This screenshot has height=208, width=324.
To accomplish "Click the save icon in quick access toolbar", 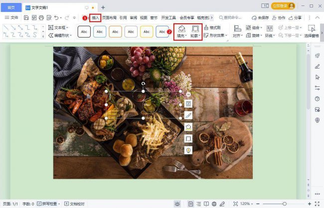I will (x=26, y=18).
